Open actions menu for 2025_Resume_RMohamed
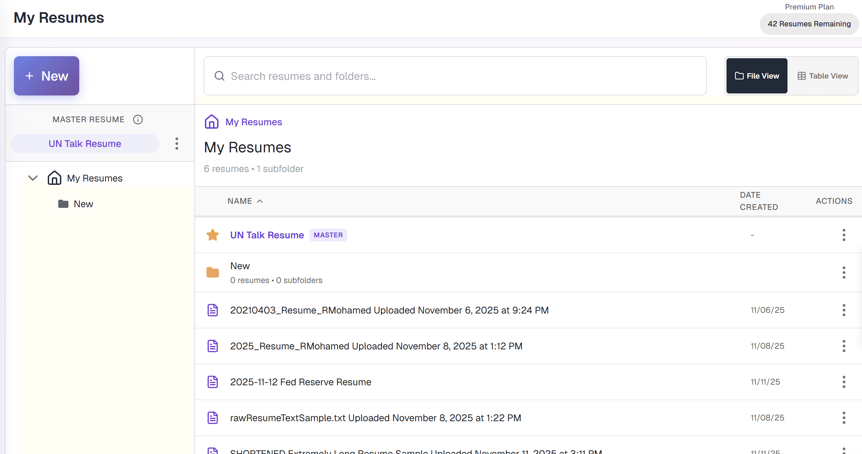862x454 pixels. [844, 346]
